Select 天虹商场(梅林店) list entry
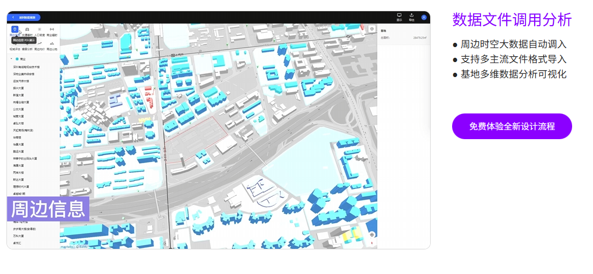This screenshot has height=274, width=593. coord(24,130)
